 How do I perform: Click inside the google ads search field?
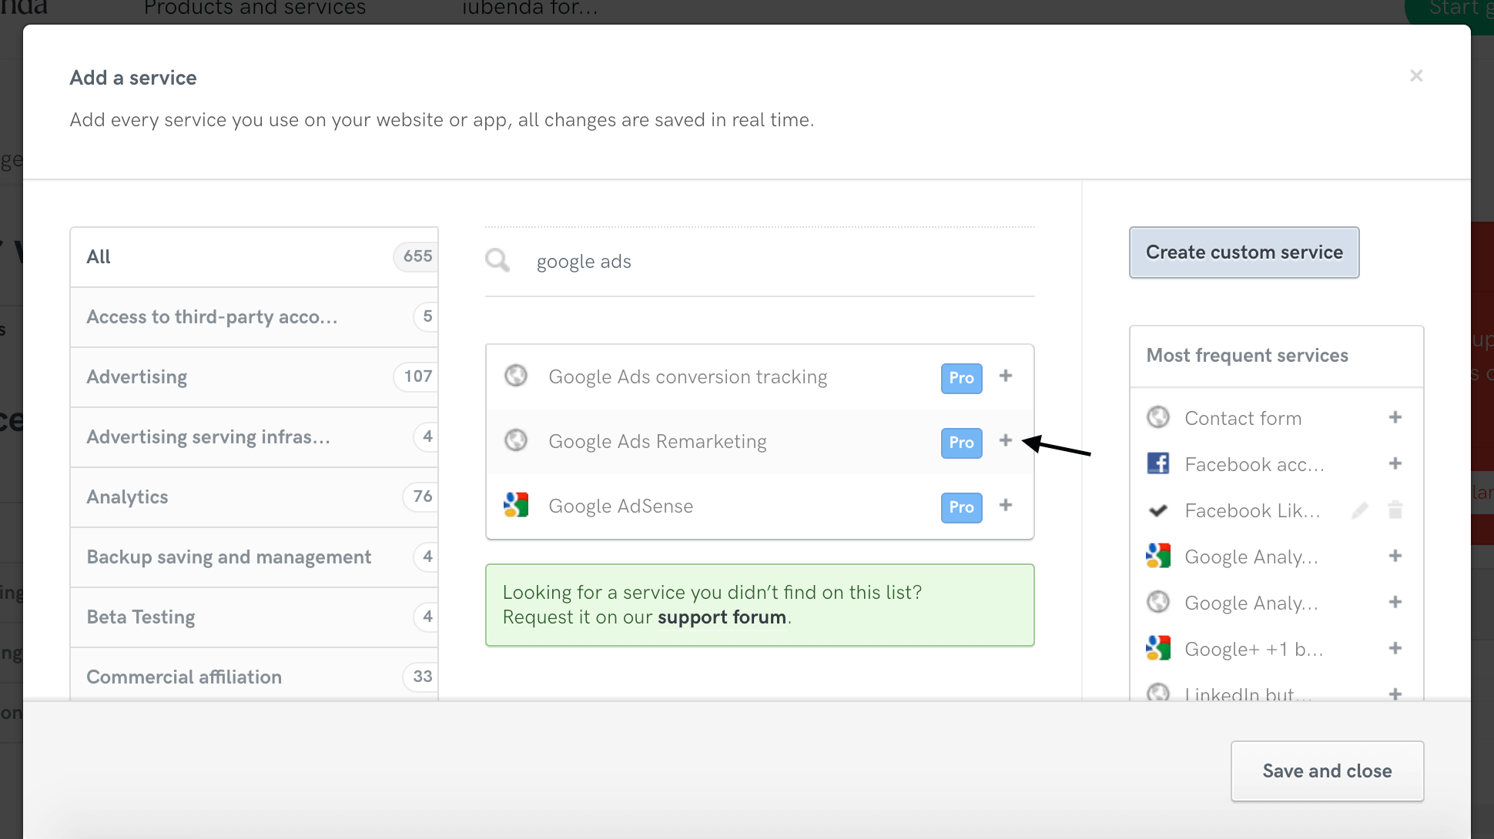click(693, 261)
